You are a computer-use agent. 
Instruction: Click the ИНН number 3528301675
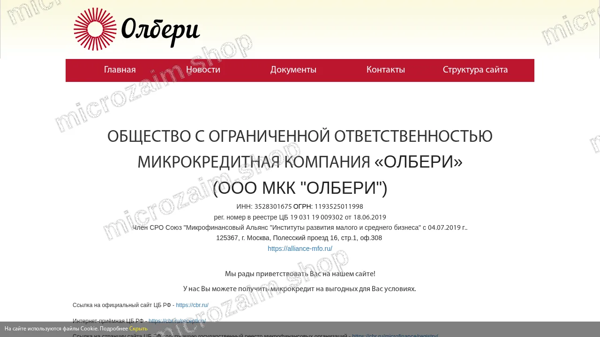tap(273, 206)
